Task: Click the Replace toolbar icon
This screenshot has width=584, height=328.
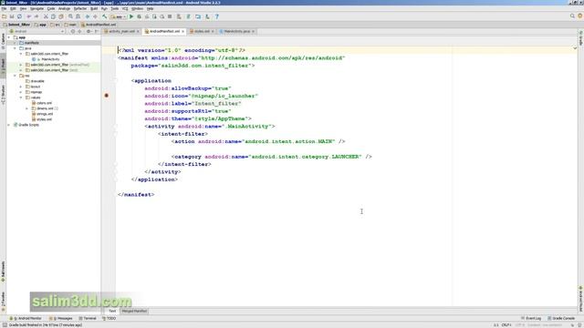Action: (x=78, y=16)
